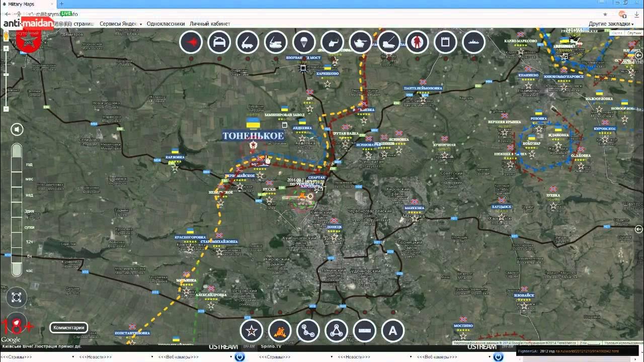Click the ХАРЦЫЗСК location label
Image resolution: width=644 pixels, height=362 pixels.
click(502, 207)
